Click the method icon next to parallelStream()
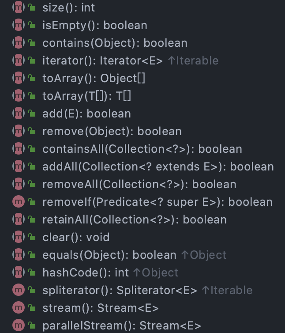 click(18, 325)
